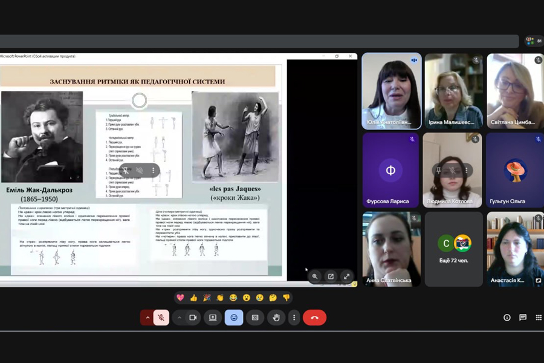The height and width of the screenshot is (363, 544).
Task: Toggle the camera on or off
Action: (193, 318)
